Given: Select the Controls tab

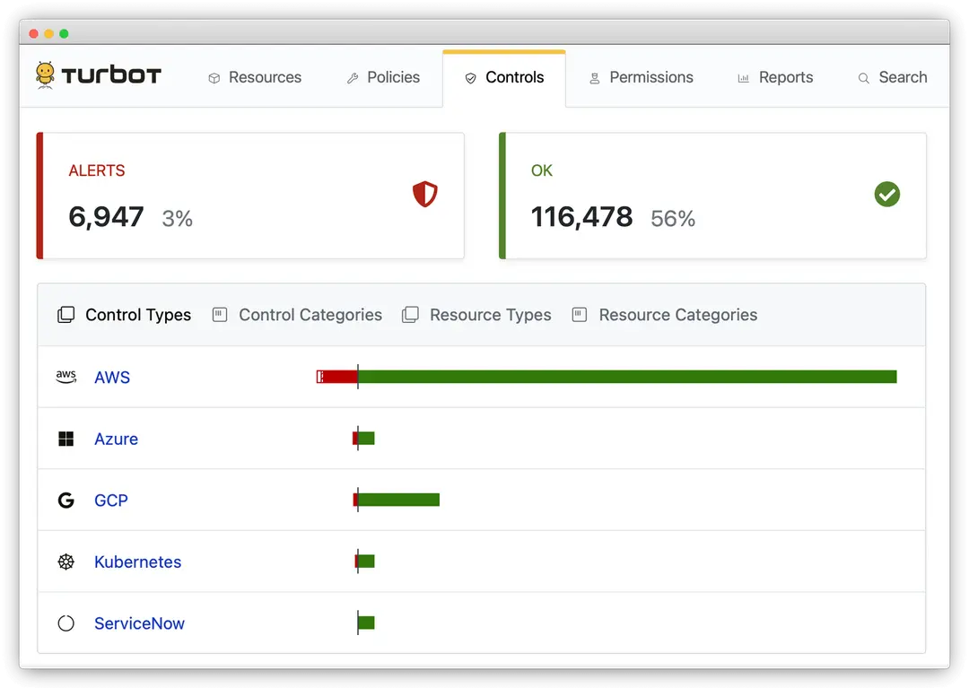Looking at the screenshot, I should (x=504, y=79).
